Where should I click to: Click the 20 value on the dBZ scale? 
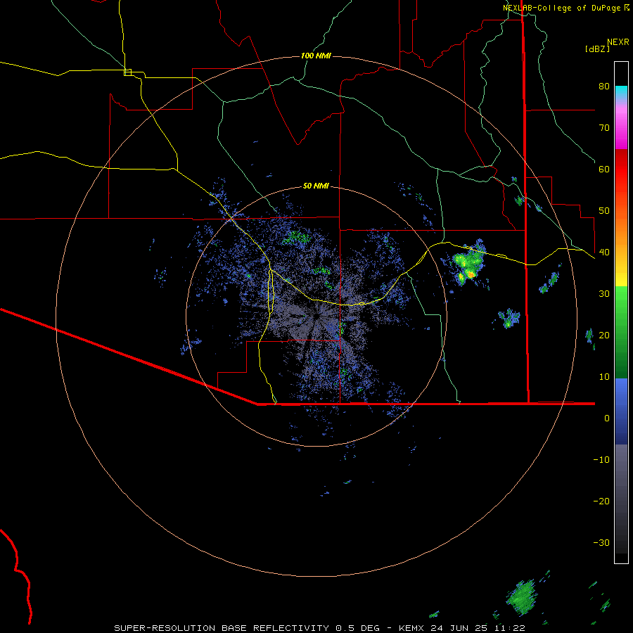[604, 335]
